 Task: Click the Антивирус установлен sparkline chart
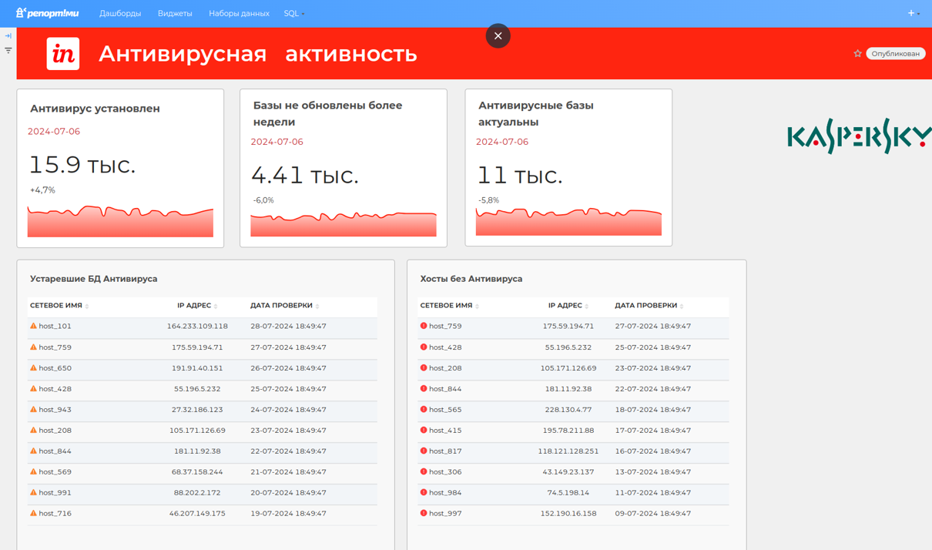120,221
